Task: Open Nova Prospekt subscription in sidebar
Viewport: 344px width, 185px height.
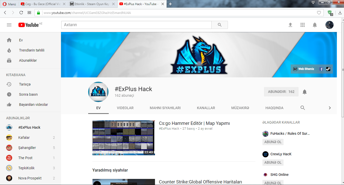Action: [x=30, y=178]
